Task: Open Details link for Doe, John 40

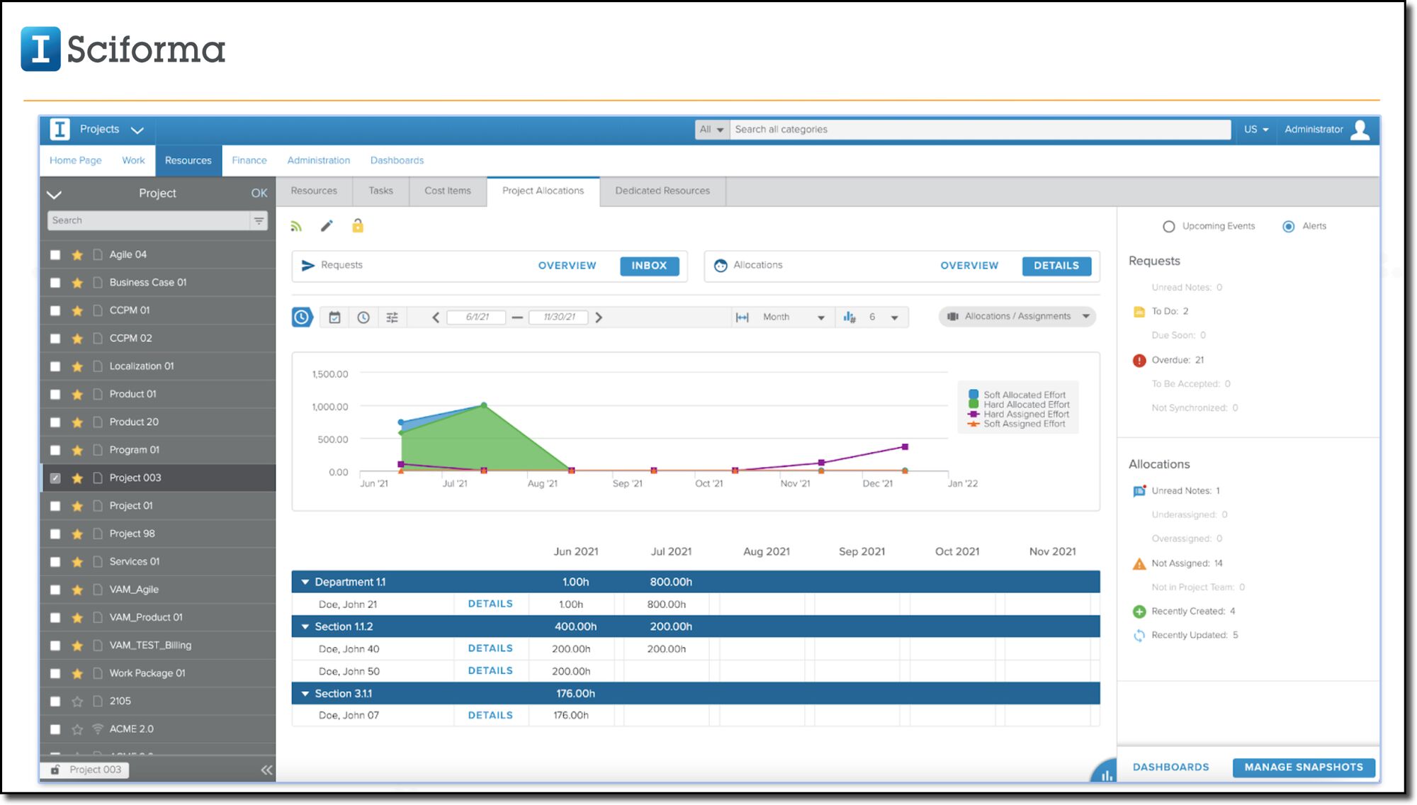Action: click(x=490, y=648)
